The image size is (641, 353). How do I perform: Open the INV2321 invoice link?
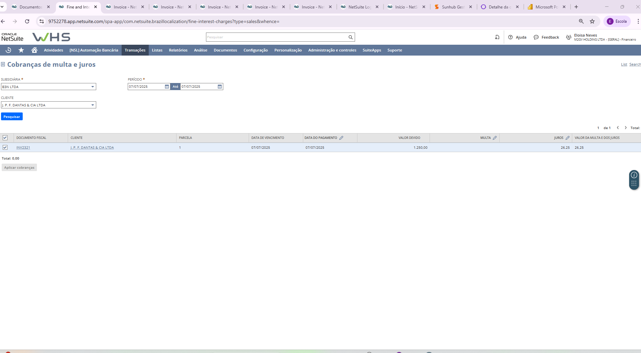point(23,148)
